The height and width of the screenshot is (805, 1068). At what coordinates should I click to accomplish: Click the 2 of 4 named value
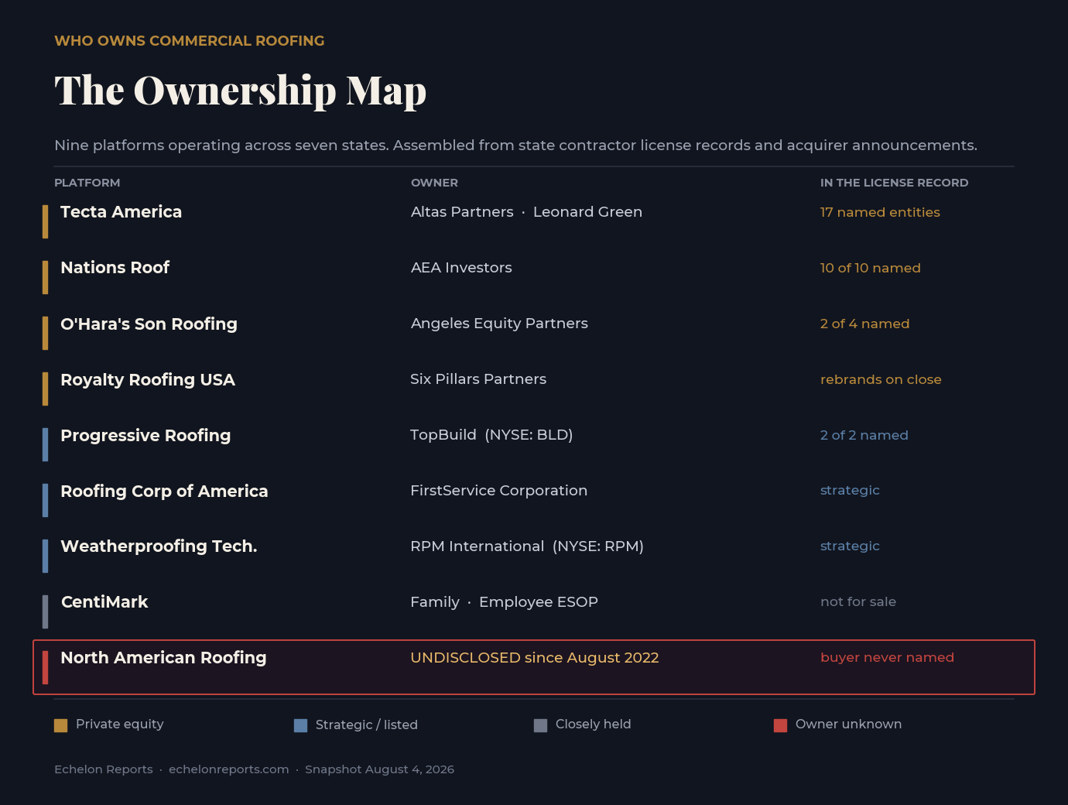tap(864, 324)
